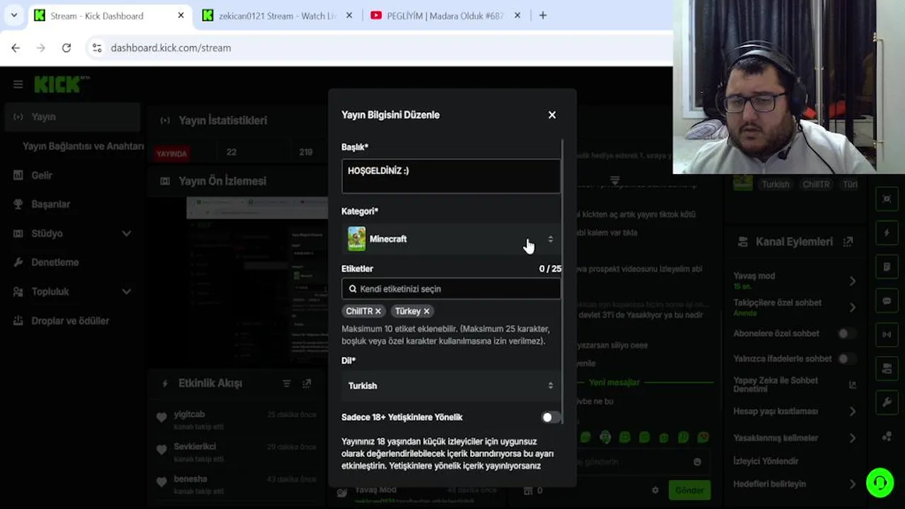Screen dimensions: 905x509
Task: Open Droplar ve ödüller in sidebar
Action: click(x=69, y=320)
